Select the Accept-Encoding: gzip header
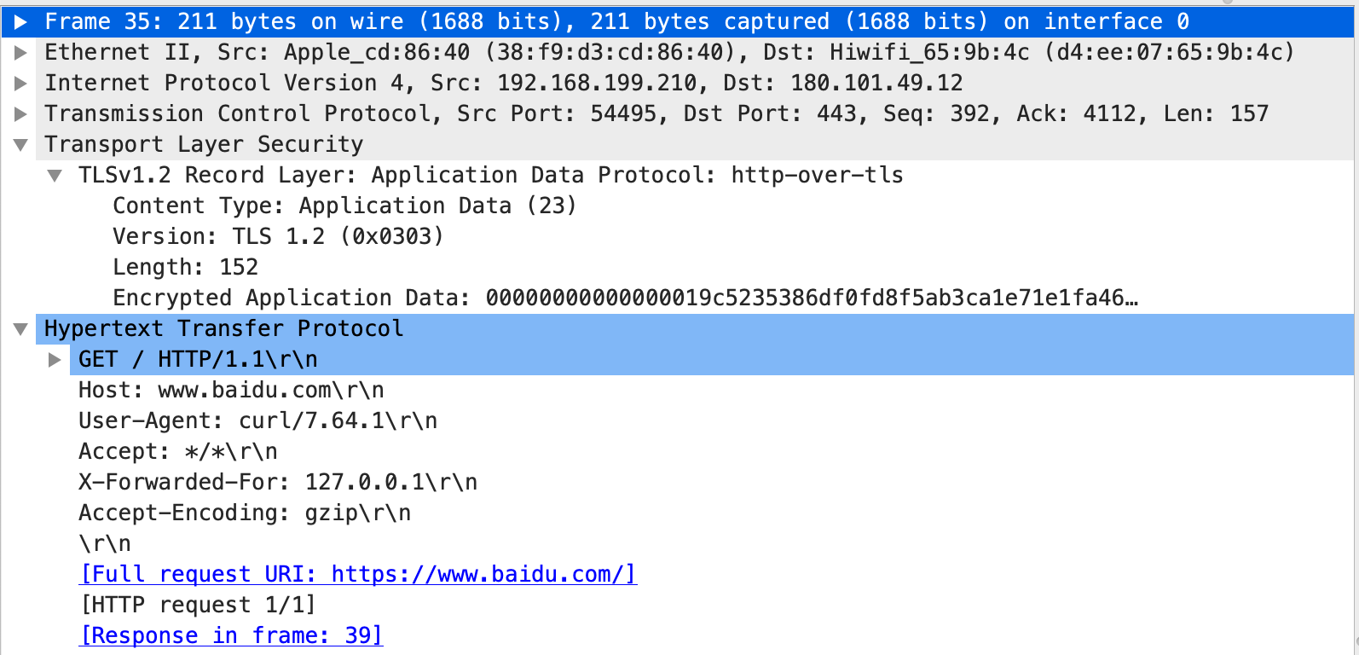 coord(245,513)
